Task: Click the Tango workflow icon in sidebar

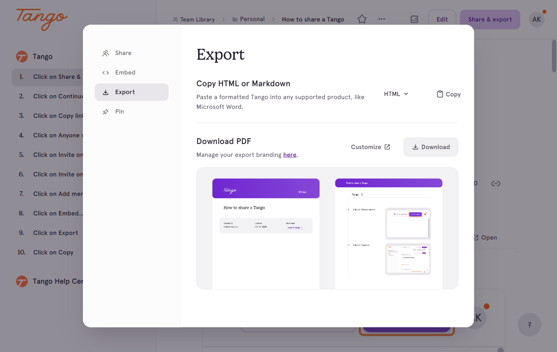Action: (x=22, y=57)
